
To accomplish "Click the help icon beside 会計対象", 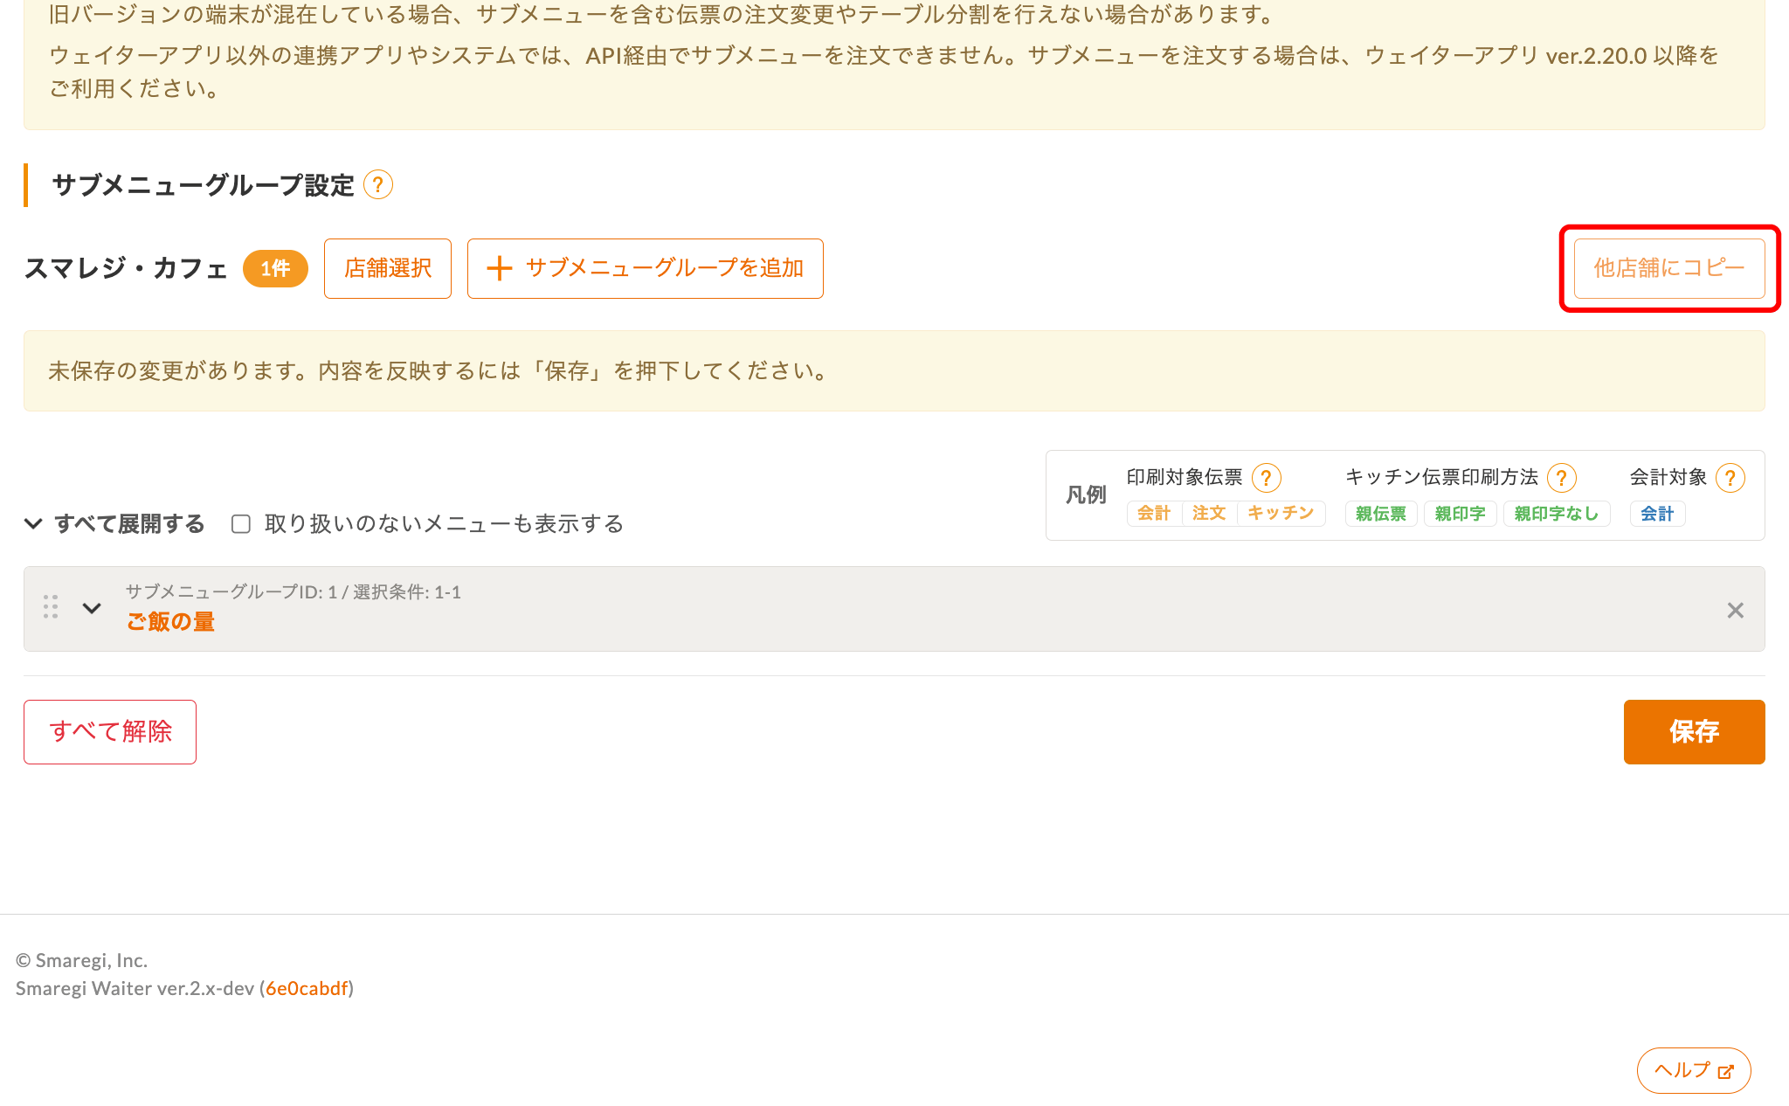I will 1730,478.
